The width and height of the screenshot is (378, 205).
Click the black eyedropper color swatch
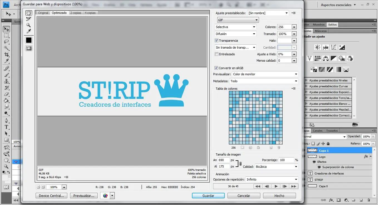[x=29, y=40]
